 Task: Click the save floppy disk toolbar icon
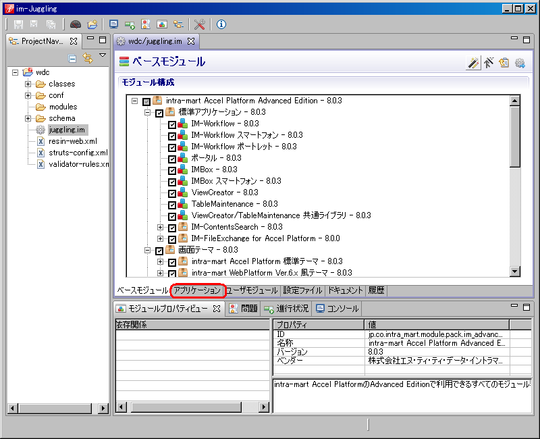[18, 24]
